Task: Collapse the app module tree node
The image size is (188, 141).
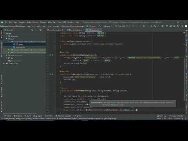Action: [x=4, y=33]
